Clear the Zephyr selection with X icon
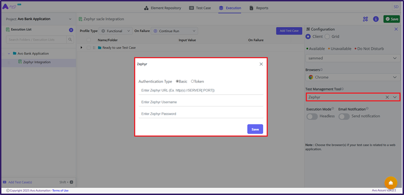The height and width of the screenshot is (195, 404). (387, 97)
